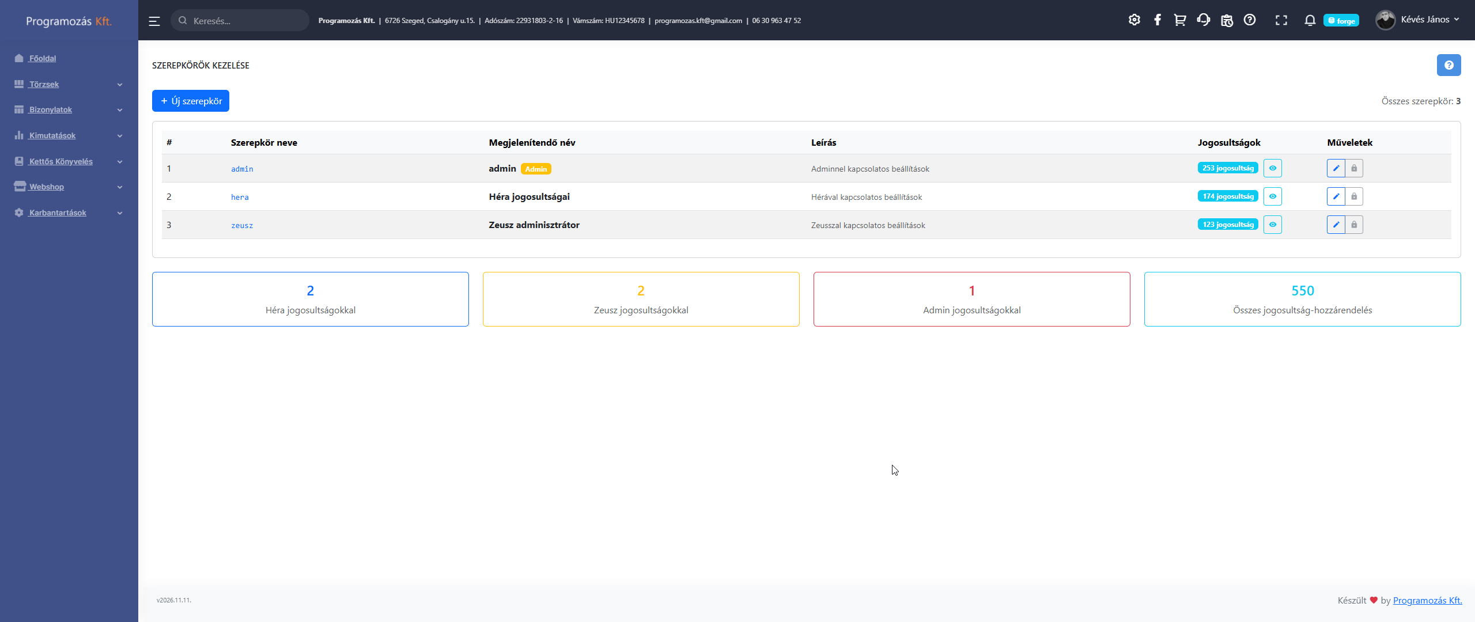
Task: Click the Facebook icon in header
Action: 1157,20
